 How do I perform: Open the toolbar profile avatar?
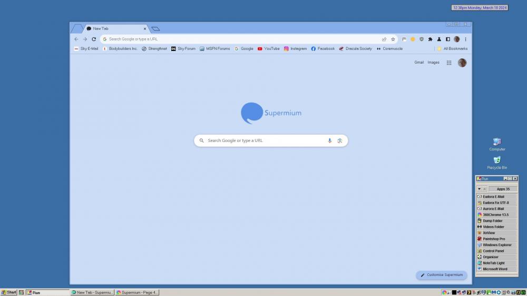click(456, 39)
